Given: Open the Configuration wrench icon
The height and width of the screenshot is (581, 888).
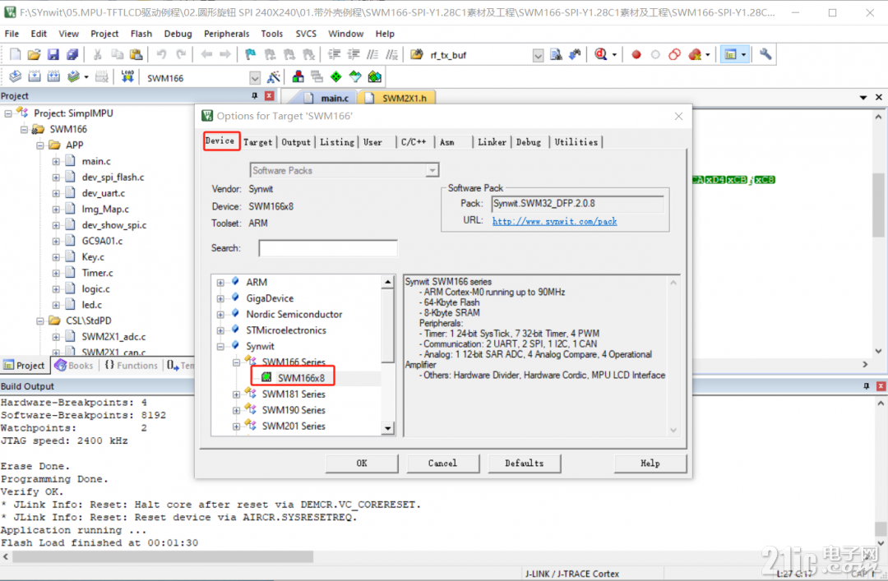Looking at the screenshot, I should point(765,54).
